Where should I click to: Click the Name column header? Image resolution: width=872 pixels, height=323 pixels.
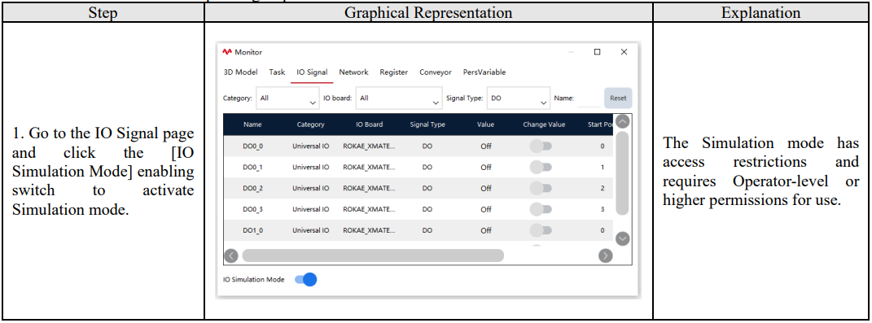(252, 124)
